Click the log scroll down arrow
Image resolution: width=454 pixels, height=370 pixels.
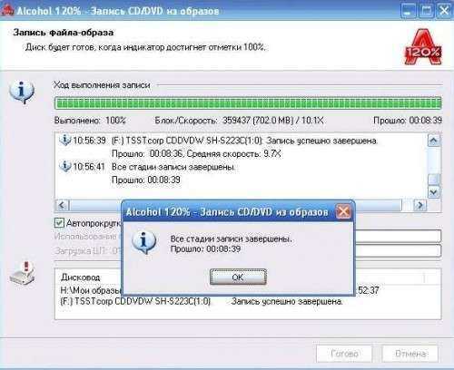click(x=434, y=192)
